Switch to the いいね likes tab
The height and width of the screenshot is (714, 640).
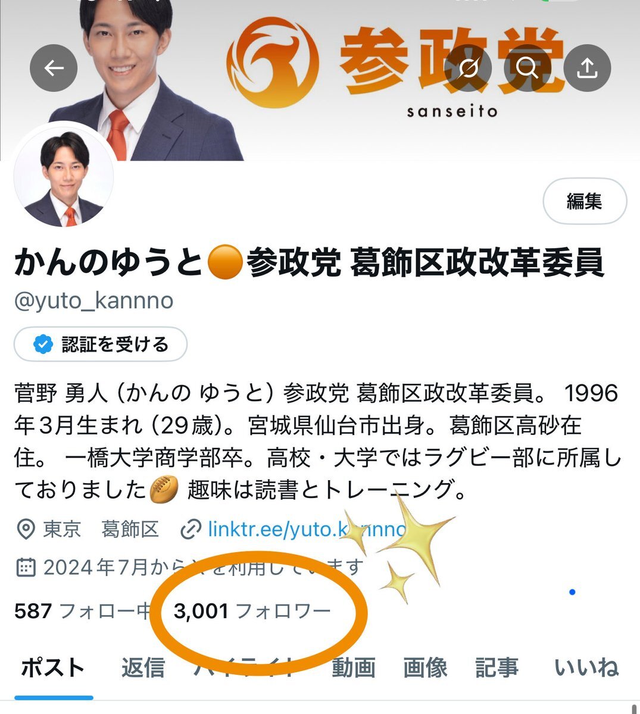(587, 668)
